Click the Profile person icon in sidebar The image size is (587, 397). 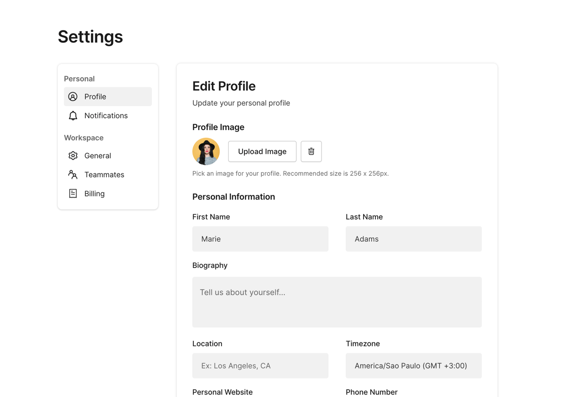tap(73, 97)
